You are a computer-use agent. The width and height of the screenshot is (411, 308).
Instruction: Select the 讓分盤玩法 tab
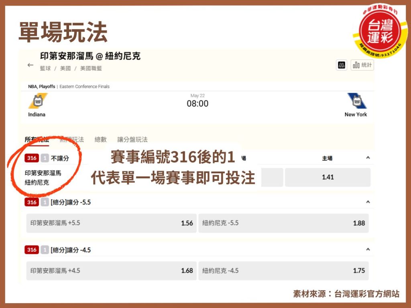click(132, 140)
